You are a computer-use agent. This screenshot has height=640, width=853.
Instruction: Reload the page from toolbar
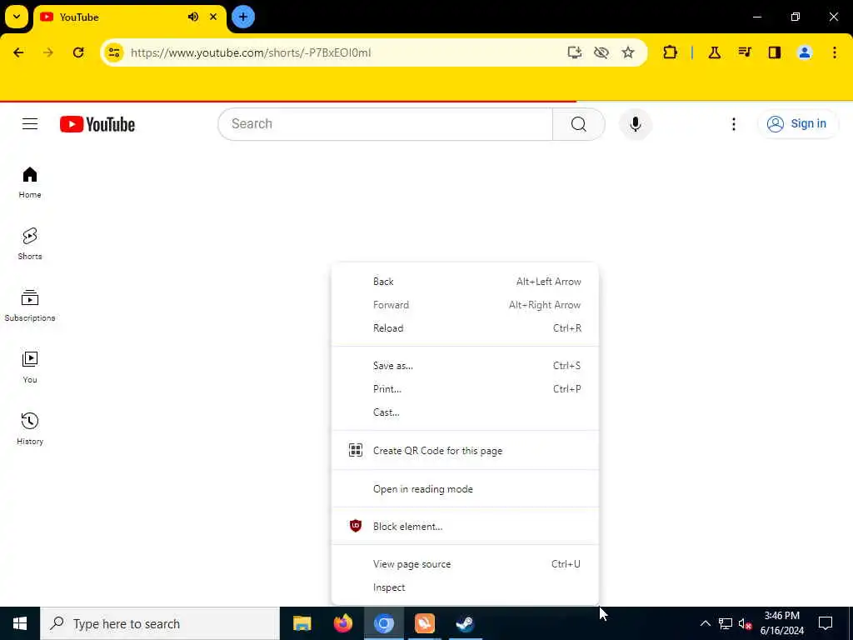pyautogui.click(x=78, y=52)
